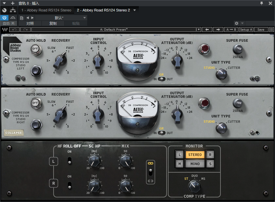Toggle the compare curve icon next to power

(x=13, y=18)
